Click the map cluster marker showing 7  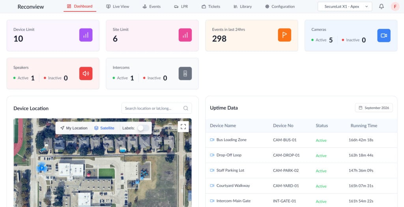(x=41, y=168)
